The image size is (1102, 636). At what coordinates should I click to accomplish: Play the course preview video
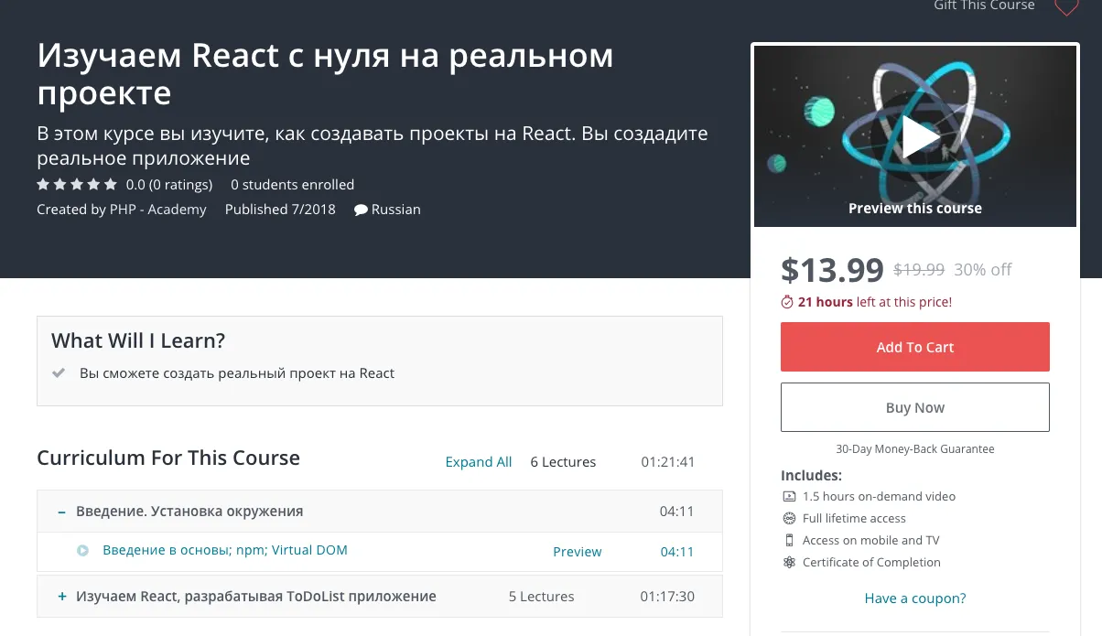[918, 136]
